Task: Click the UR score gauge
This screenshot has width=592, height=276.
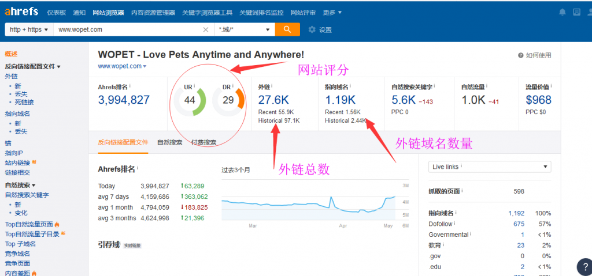Action: [190, 101]
